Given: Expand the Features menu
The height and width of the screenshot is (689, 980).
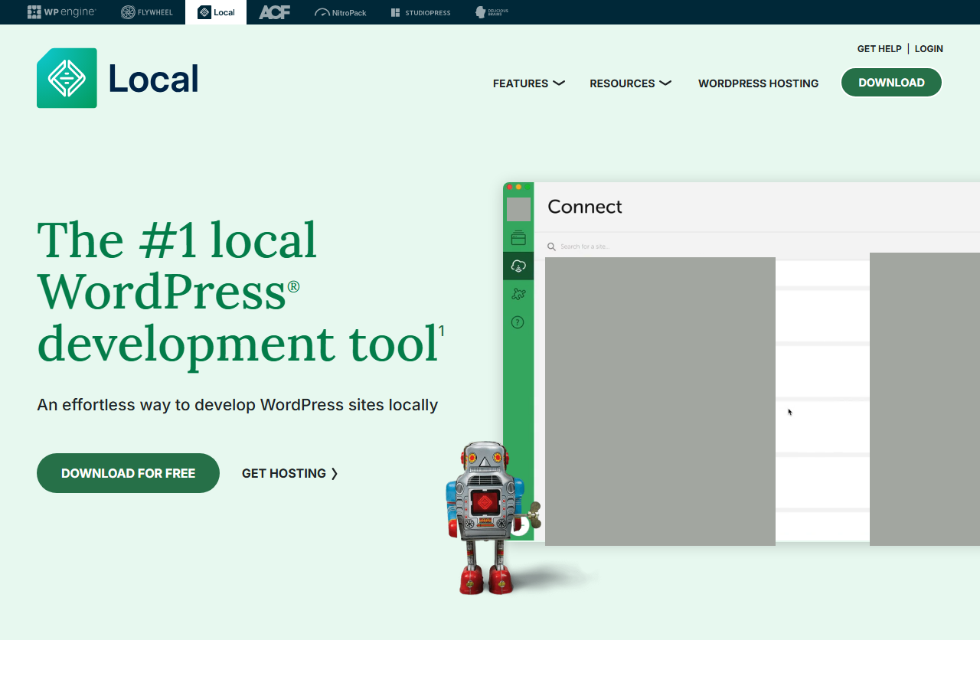Looking at the screenshot, I should tap(529, 83).
